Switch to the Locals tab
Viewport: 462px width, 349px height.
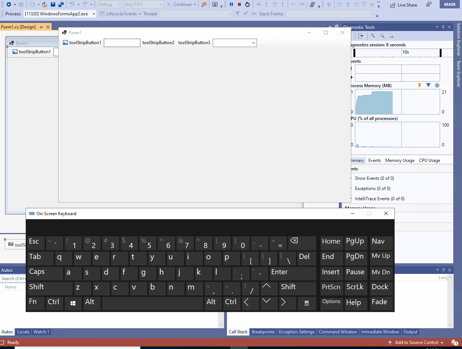[x=23, y=332]
